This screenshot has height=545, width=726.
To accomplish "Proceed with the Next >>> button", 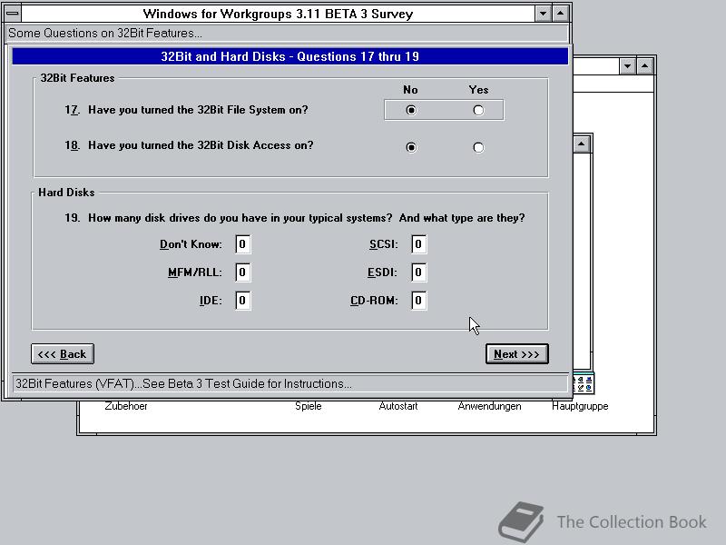I will coord(516,354).
